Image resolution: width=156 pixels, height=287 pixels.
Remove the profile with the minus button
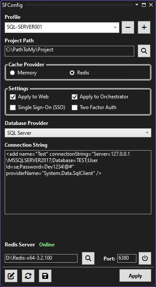click(x=128, y=27)
